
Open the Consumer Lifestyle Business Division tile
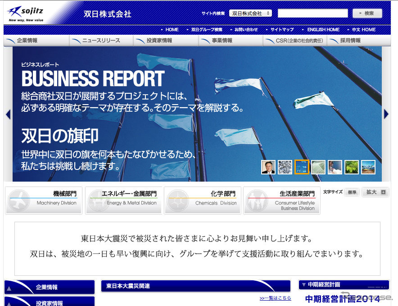click(282, 201)
